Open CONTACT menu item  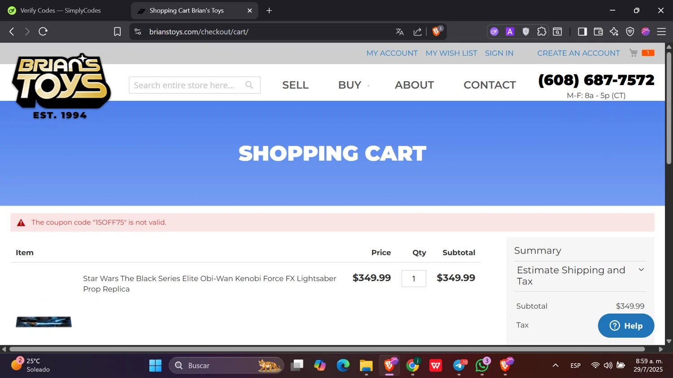click(489, 85)
